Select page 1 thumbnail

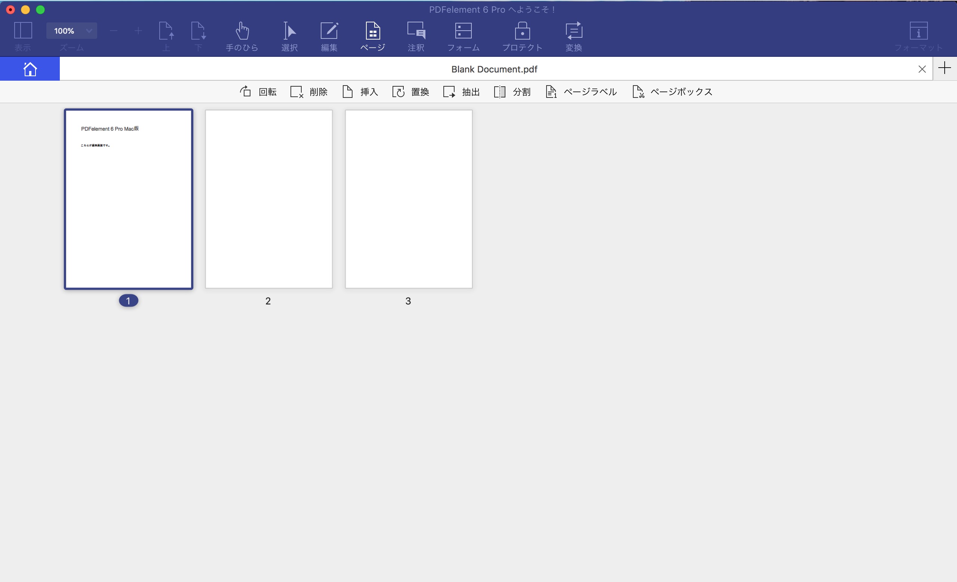click(128, 199)
